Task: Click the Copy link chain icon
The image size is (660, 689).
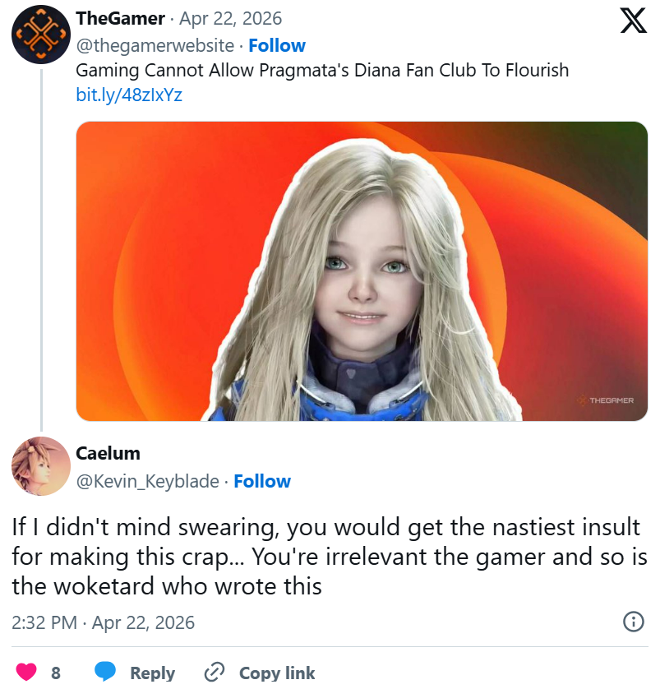Action: point(214,672)
